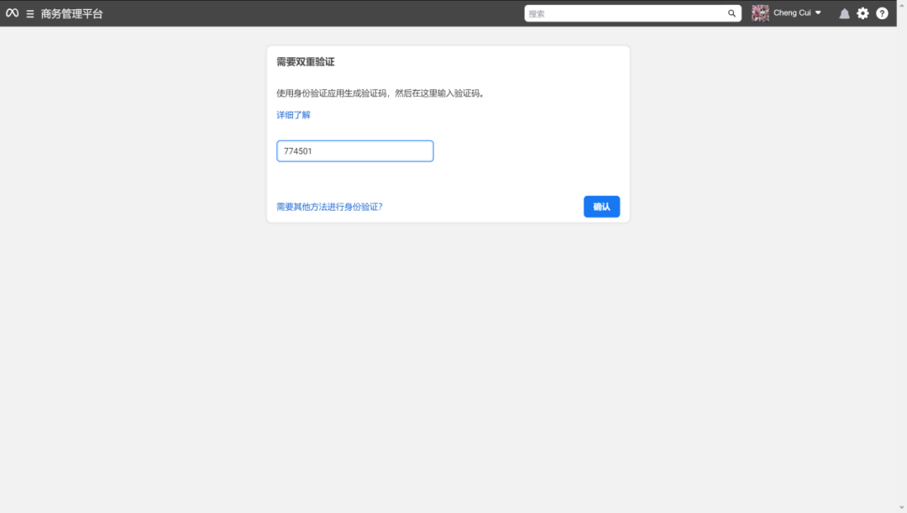Click into the verification code input field
This screenshot has width=907, height=513.
[354, 150]
